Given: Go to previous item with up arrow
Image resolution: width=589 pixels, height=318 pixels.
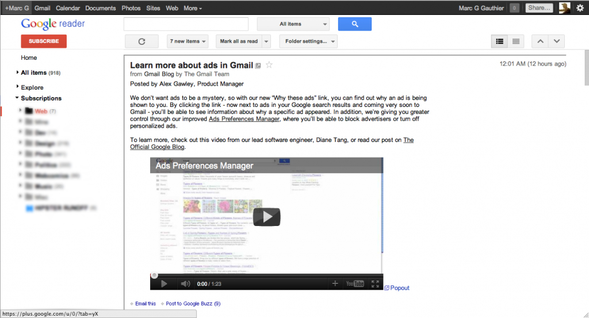Looking at the screenshot, I should (540, 41).
